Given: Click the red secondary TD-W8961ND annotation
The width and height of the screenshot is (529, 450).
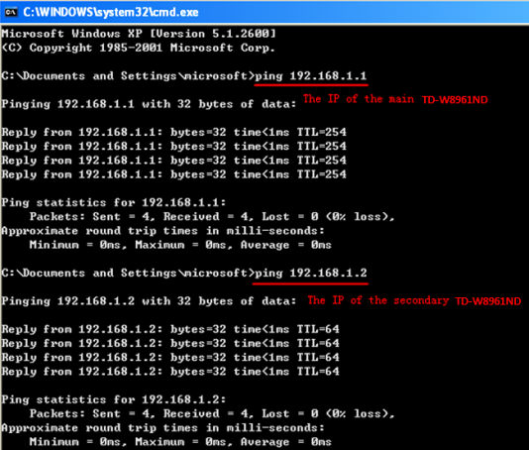Looking at the screenshot, I should pyautogui.click(x=414, y=300).
